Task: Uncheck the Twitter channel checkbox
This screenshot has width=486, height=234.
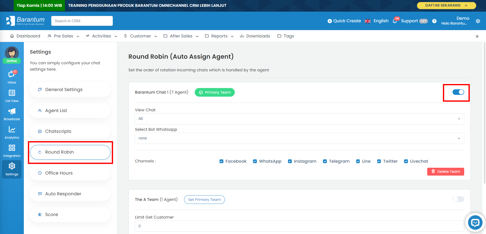Action: click(x=379, y=161)
